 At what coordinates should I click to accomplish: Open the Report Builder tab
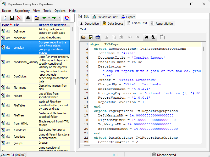tap(162, 24)
